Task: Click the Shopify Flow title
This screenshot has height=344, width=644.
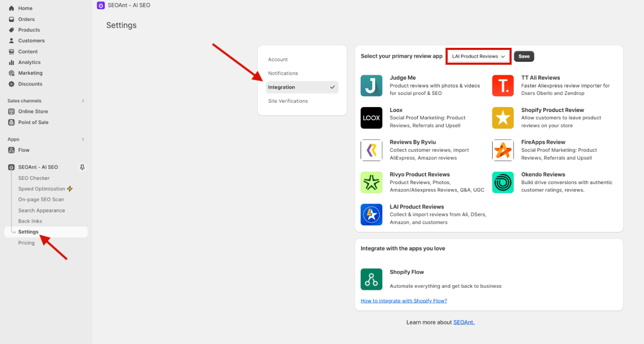Action: [x=407, y=272]
